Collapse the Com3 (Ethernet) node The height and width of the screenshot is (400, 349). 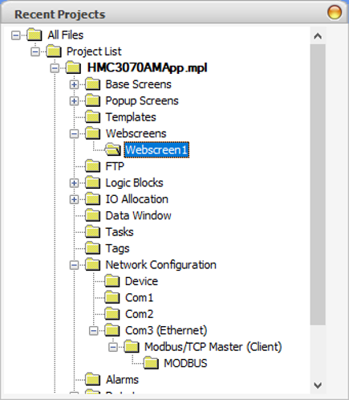(94, 331)
